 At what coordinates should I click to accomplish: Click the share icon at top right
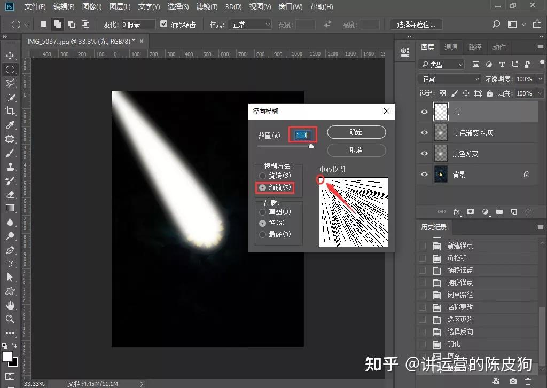pyautogui.click(x=537, y=24)
